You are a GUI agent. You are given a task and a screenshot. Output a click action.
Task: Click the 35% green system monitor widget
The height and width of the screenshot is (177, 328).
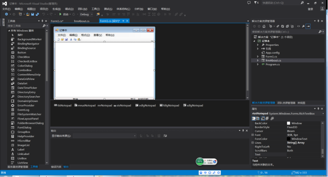click(200, 162)
